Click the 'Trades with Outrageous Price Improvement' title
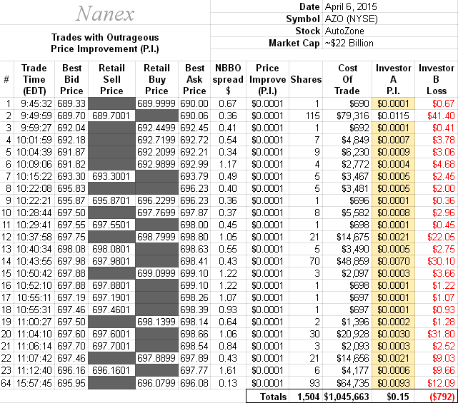458x403 pixels. click(105, 44)
